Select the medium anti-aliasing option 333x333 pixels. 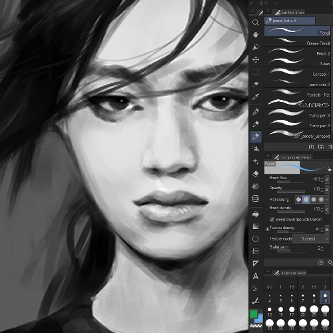click(314, 199)
